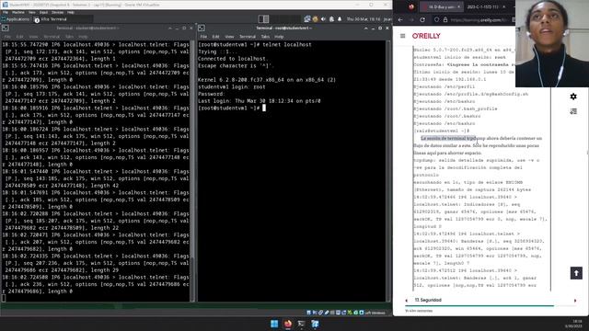
Task: Click terminal icon in Windows taskbar
Action: click(301, 324)
